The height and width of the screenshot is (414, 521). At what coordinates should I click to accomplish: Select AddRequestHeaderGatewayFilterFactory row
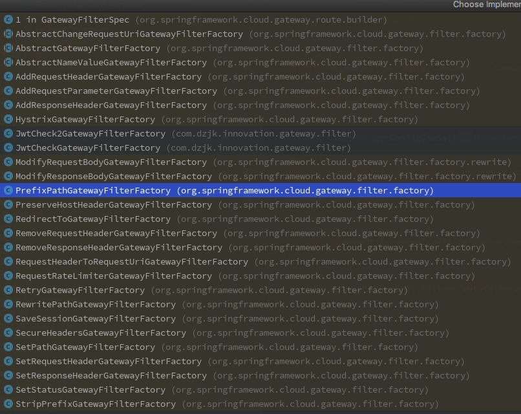[260, 76]
